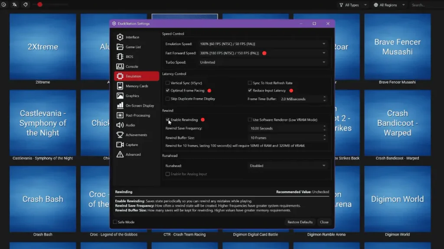Click the On-Screen Display bars icon
Screen dimensions: 444x249
click(120, 105)
